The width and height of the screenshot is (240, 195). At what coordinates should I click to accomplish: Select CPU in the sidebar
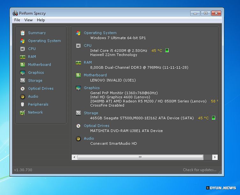32,49
